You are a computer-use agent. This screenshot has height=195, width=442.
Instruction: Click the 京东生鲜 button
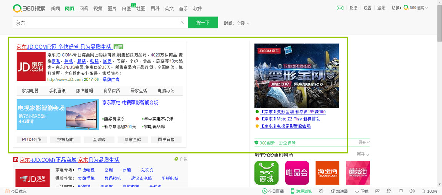[133, 139]
